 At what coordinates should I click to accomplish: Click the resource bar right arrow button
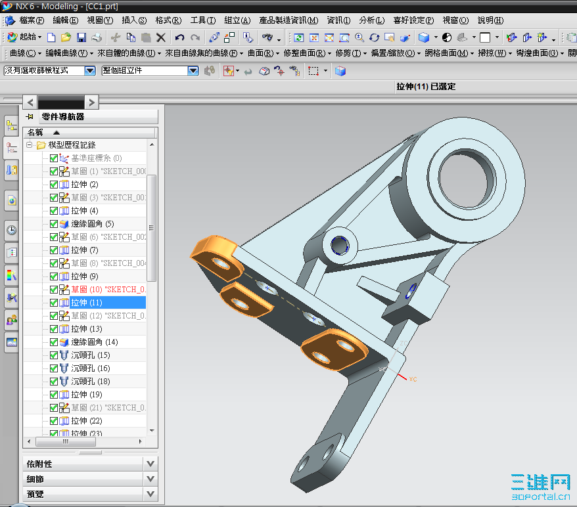[x=92, y=102]
